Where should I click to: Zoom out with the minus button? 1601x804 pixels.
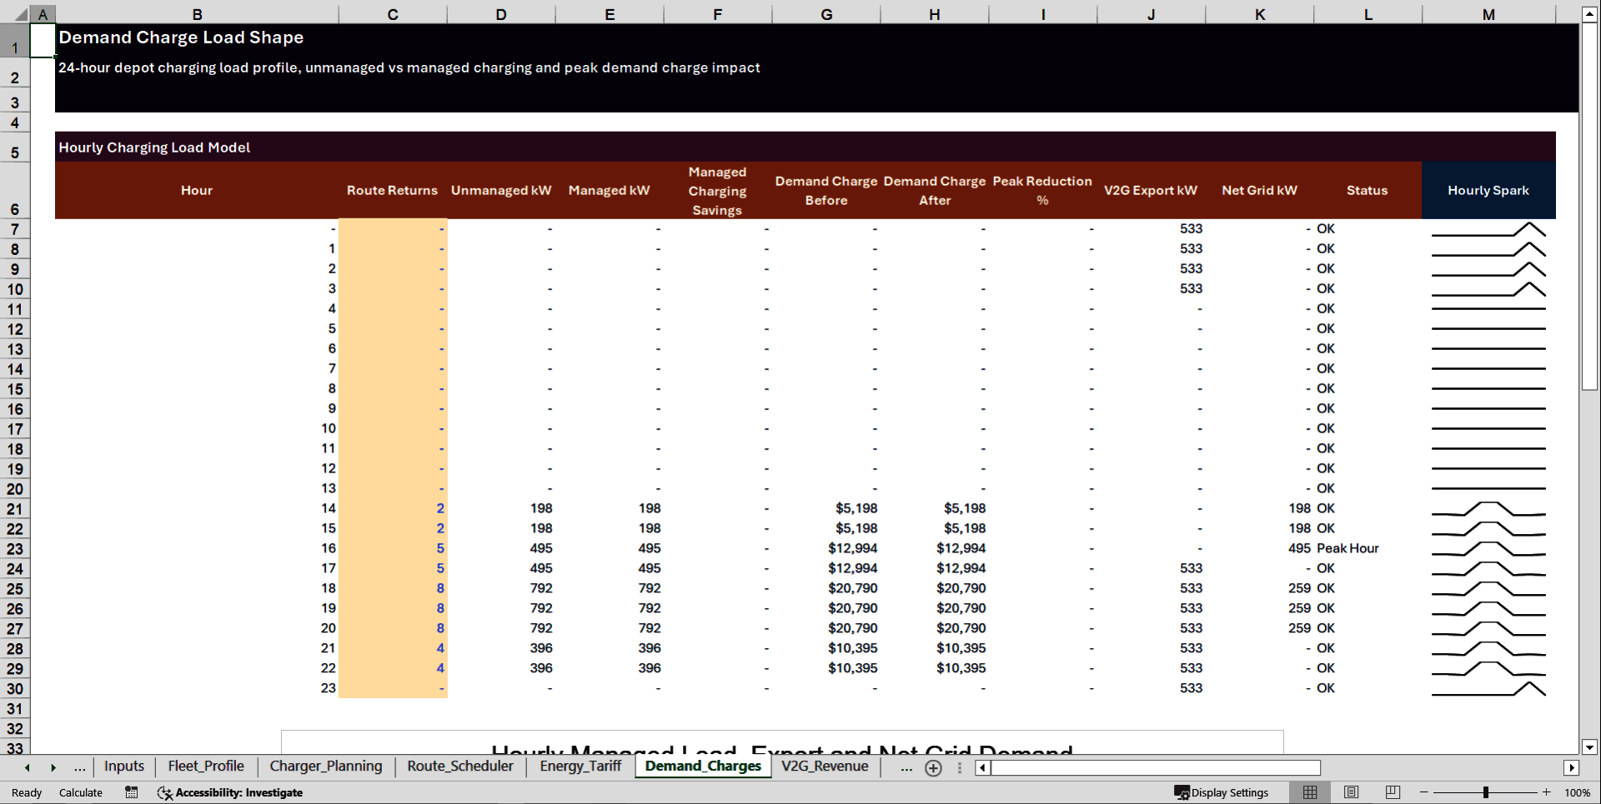click(1423, 792)
